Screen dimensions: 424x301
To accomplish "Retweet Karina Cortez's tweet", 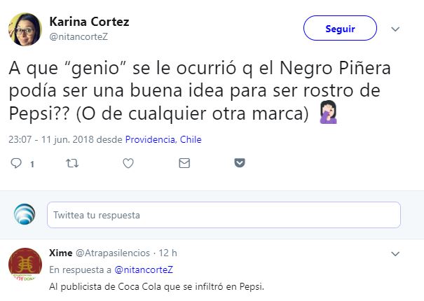I will point(72,163).
